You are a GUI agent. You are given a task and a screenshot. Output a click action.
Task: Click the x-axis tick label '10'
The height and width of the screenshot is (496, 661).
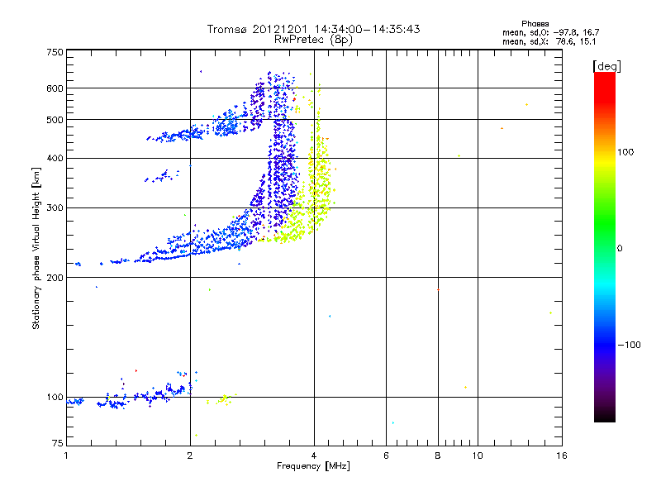478,455
